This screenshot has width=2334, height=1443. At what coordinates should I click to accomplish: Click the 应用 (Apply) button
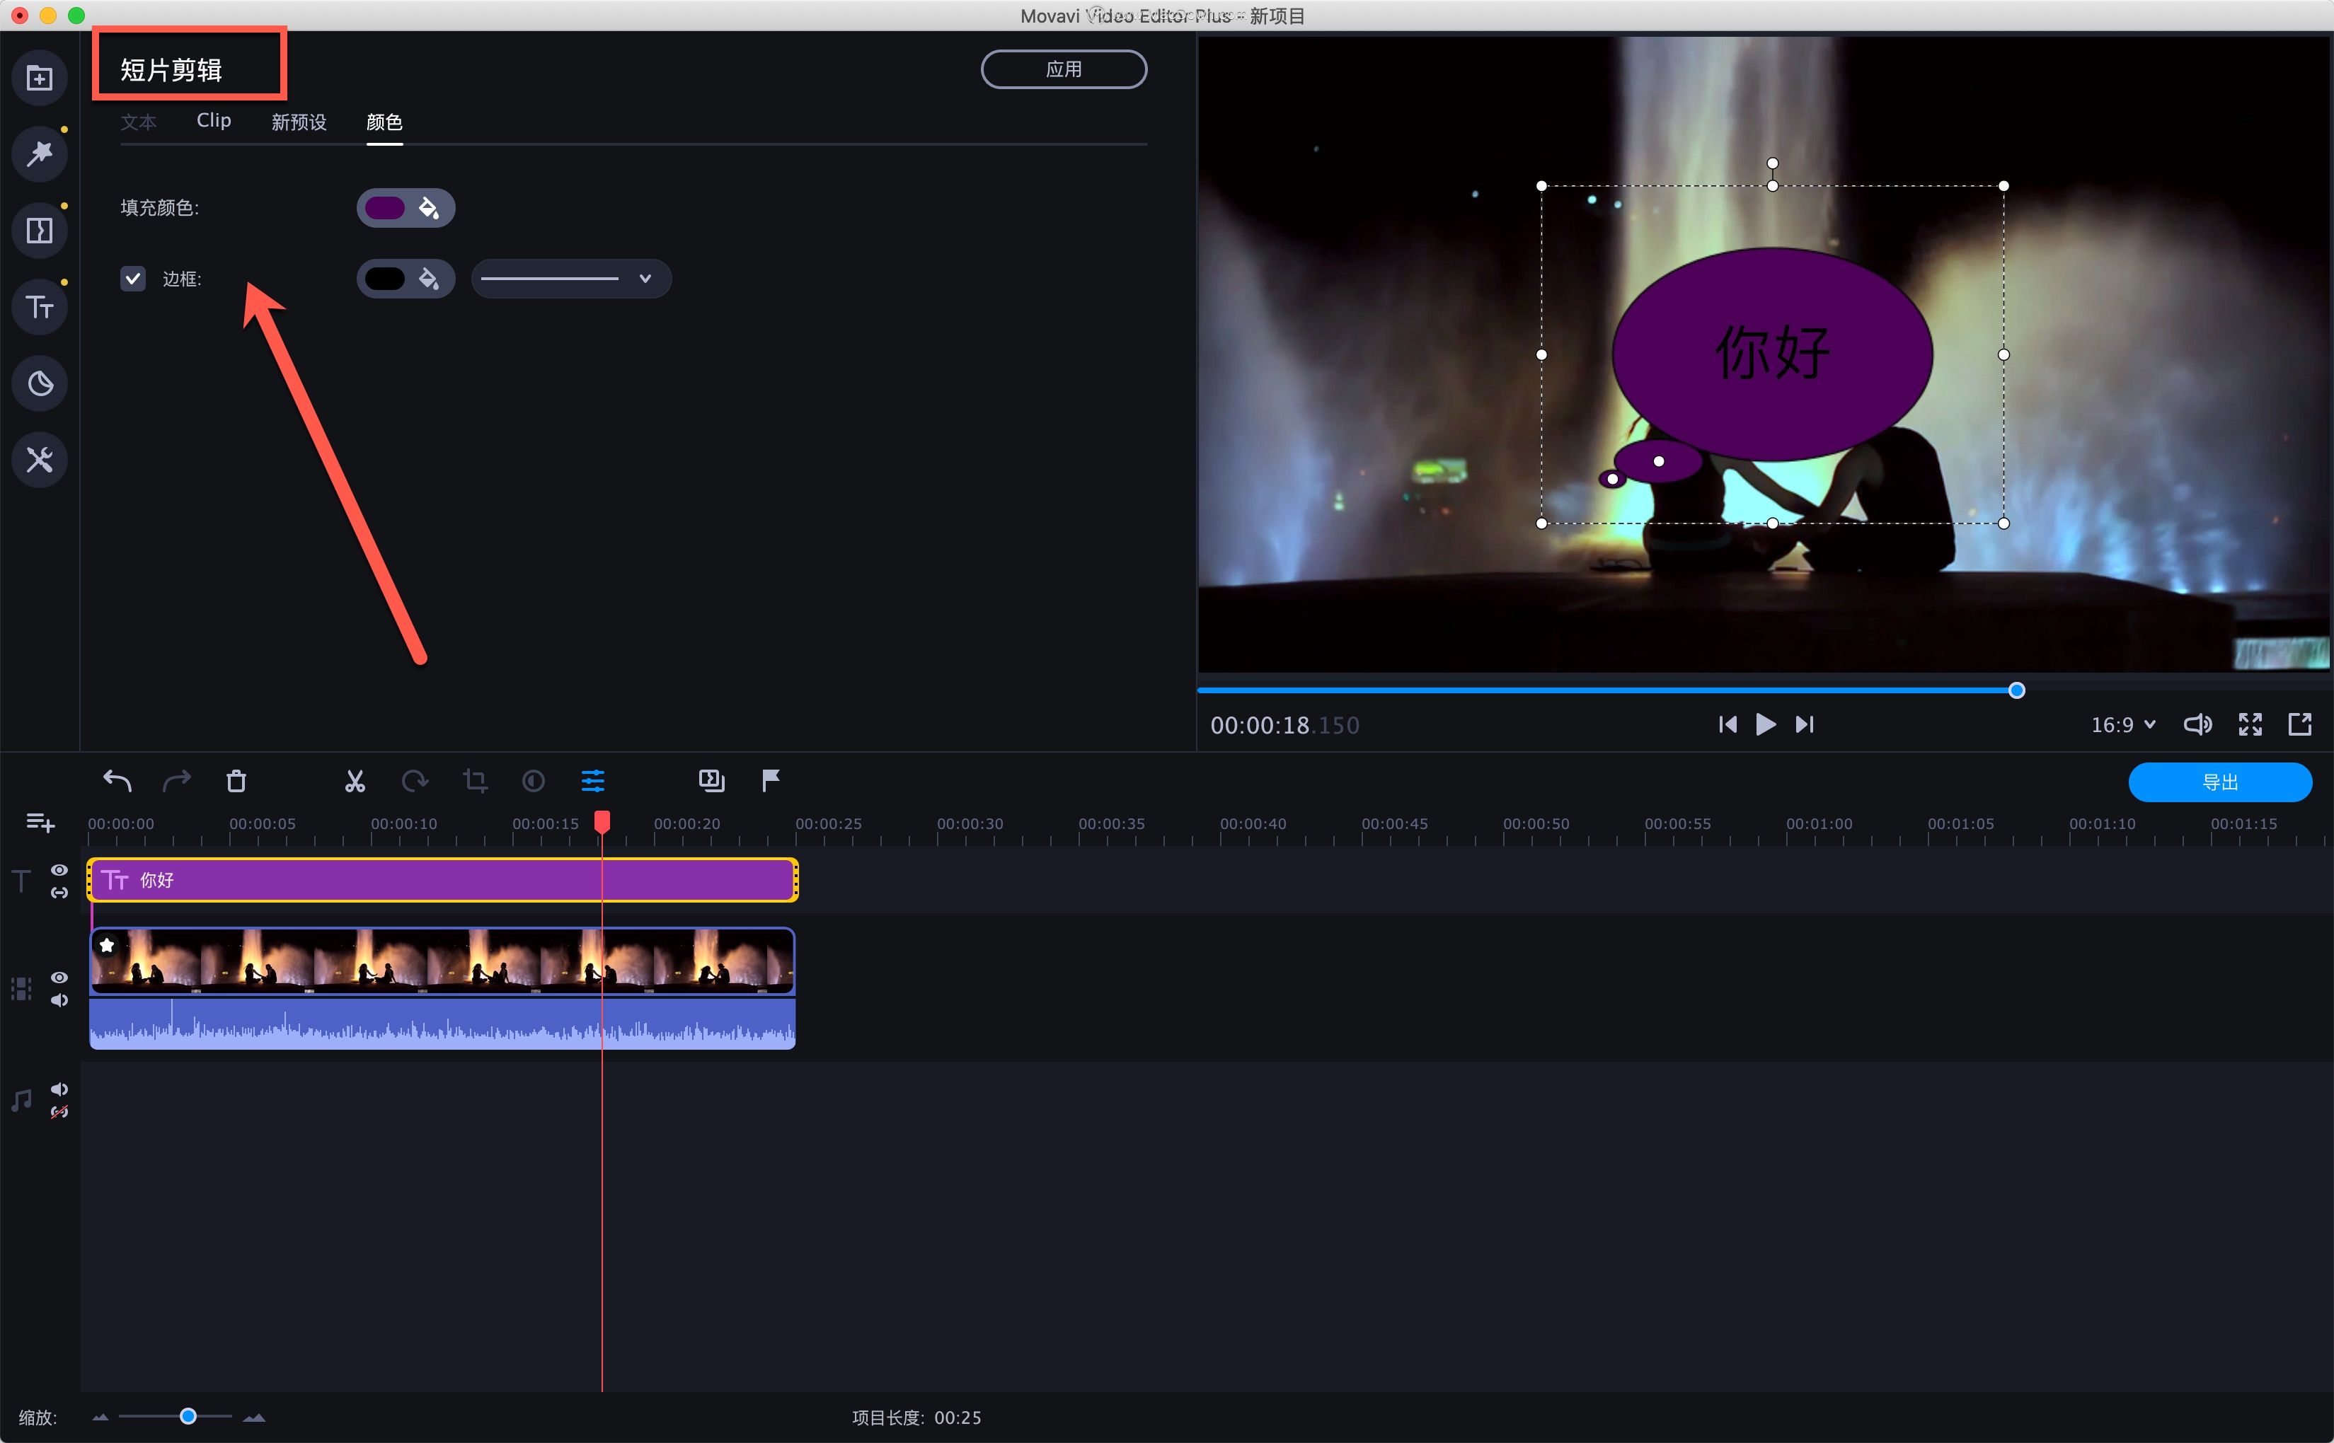1064,69
